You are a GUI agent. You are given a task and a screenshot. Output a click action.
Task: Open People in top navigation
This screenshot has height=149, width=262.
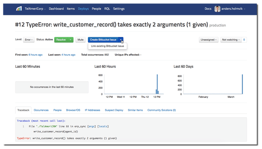click(x=97, y=9)
